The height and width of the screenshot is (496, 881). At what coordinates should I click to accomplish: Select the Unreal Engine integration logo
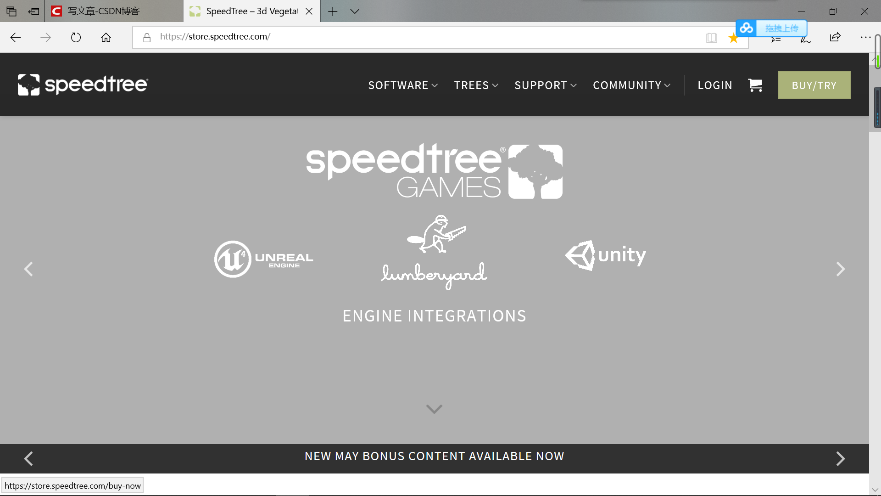[263, 259]
